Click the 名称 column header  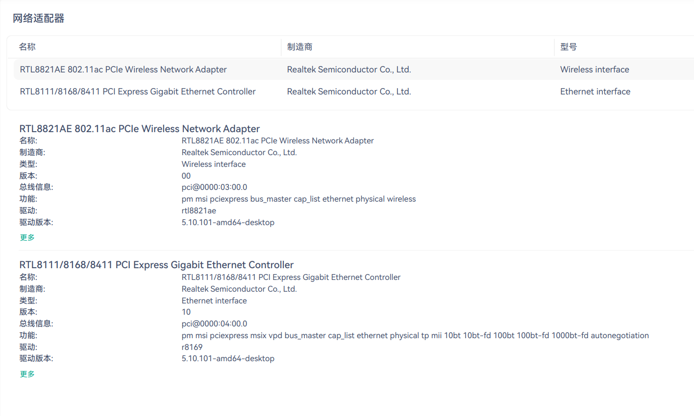point(27,47)
